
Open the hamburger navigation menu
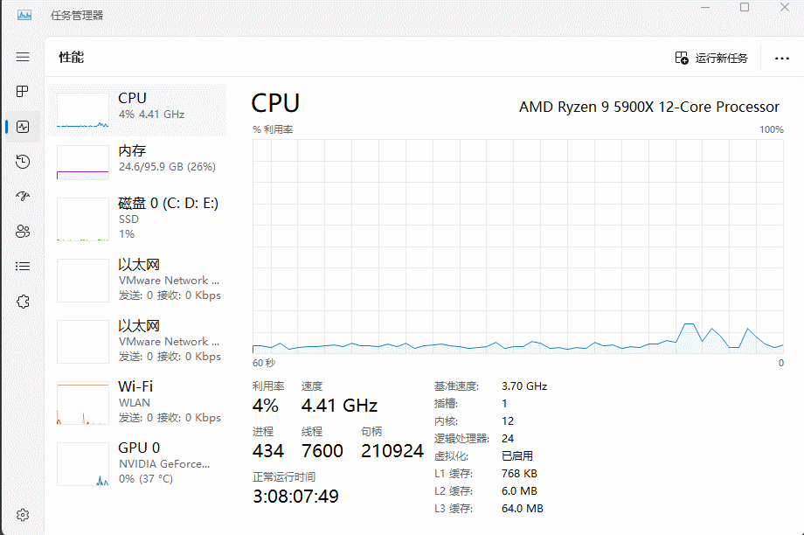(23, 57)
